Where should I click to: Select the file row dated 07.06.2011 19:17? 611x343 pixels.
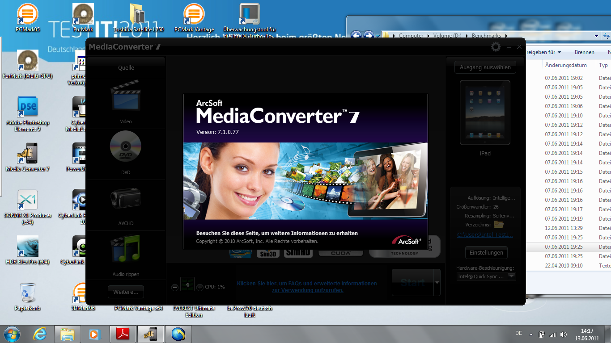(568, 209)
